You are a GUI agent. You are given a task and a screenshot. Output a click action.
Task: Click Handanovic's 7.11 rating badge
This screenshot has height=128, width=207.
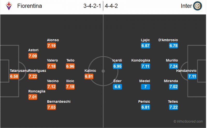(192, 76)
